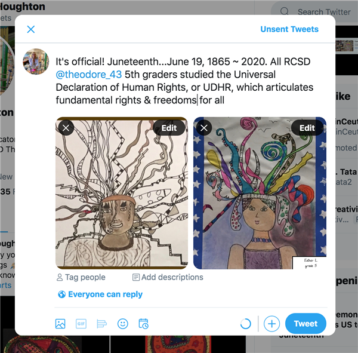
Task: Edit the black-and-white portrait drawing
Action: pyautogui.click(x=169, y=128)
